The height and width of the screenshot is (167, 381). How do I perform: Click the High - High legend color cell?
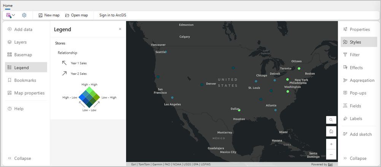[89, 90]
